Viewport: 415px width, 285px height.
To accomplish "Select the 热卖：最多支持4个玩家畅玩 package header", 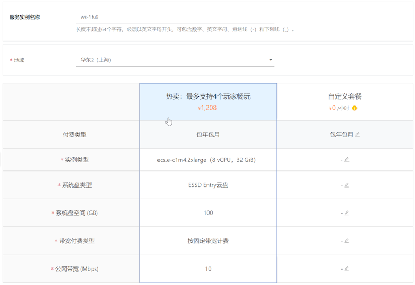I will (208, 96).
